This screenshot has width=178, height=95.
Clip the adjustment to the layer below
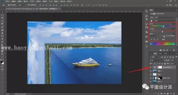coord(161,50)
